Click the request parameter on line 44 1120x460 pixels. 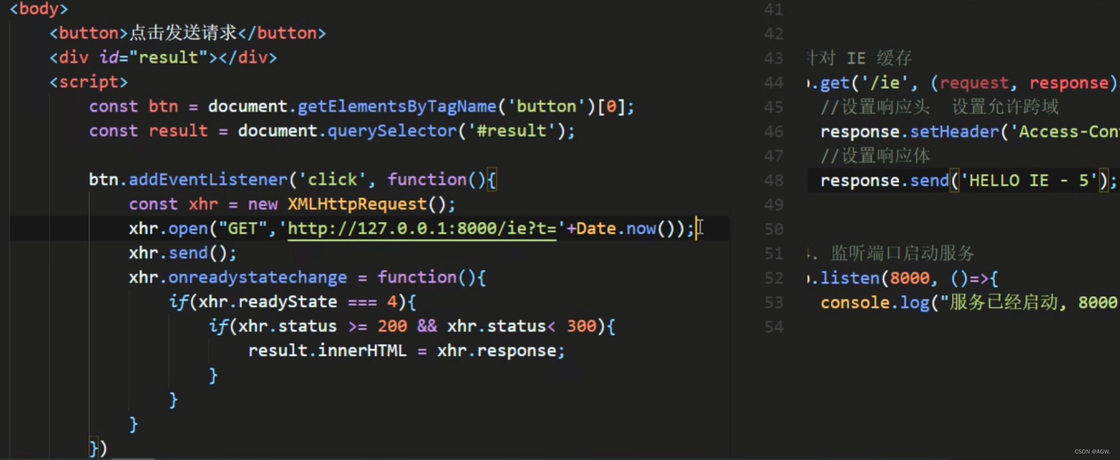tap(974, 83)
